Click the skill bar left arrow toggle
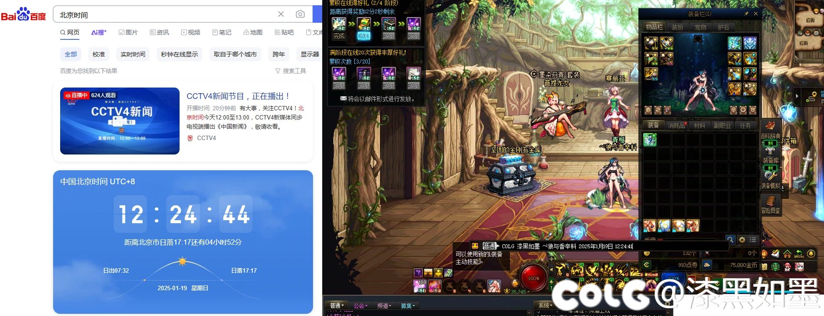 (x=551, y=270)
